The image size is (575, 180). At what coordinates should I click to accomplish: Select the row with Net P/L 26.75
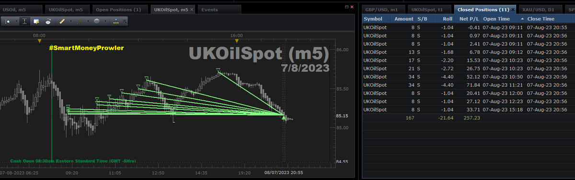pyautogui.click(x=468, y=68)
